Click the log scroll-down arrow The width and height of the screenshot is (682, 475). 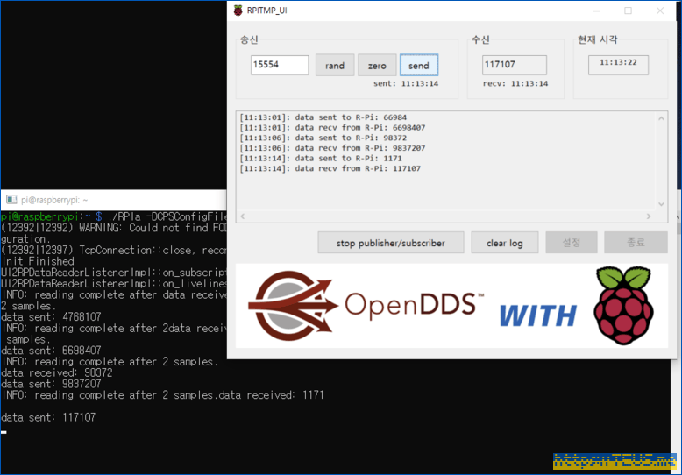pos(661,204)
